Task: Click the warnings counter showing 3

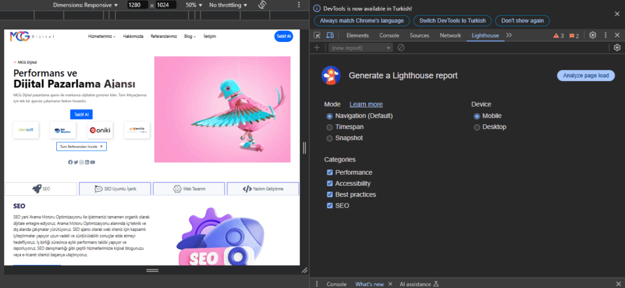Action: click(558, 36)
